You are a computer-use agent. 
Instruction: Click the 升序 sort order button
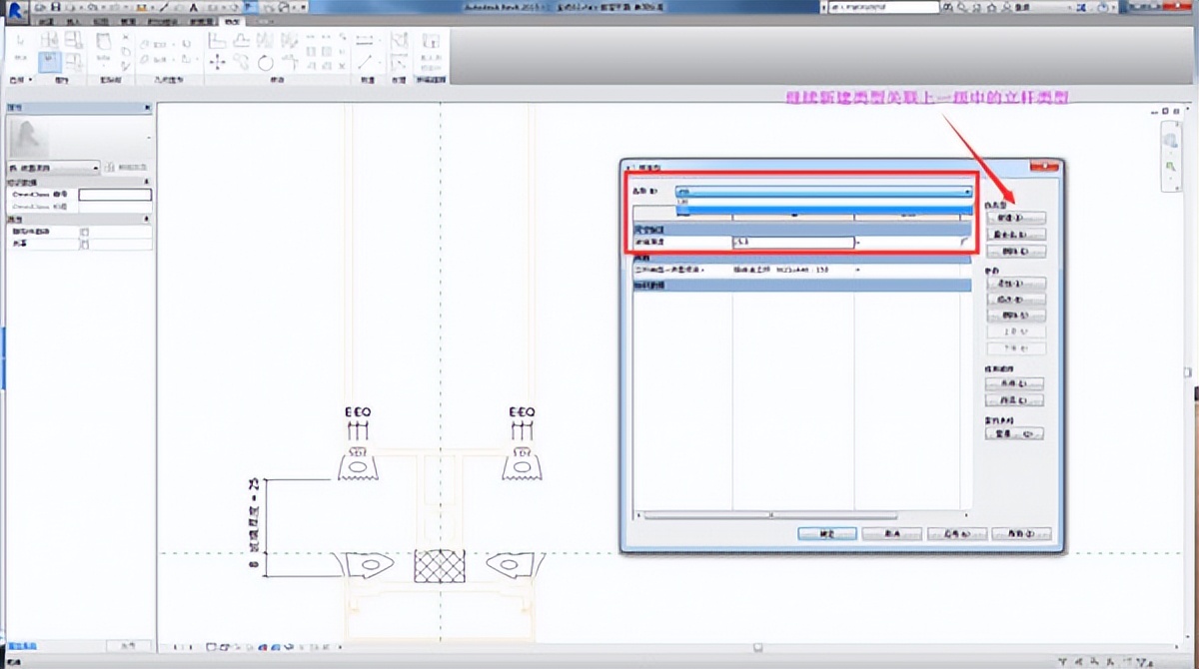1015,383
